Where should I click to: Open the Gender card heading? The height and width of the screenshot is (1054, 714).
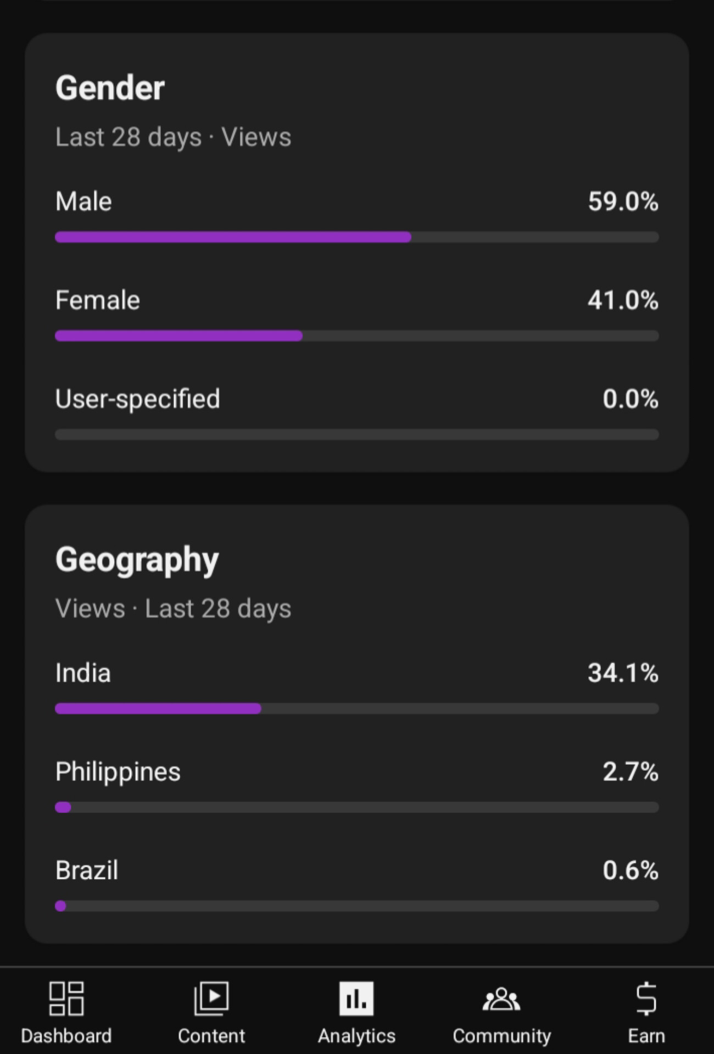[110, 88]
